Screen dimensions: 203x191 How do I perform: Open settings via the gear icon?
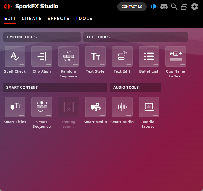point(195,7)
